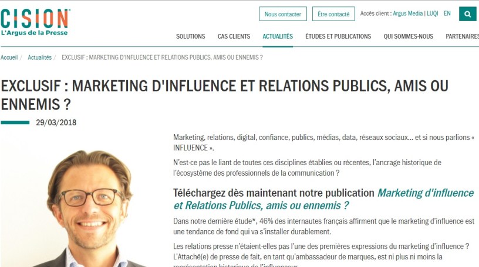This screenshot has width=479, height=267.
Task: Open the QUI SOMMES-NOUS menu
Action: coord(408,36)
